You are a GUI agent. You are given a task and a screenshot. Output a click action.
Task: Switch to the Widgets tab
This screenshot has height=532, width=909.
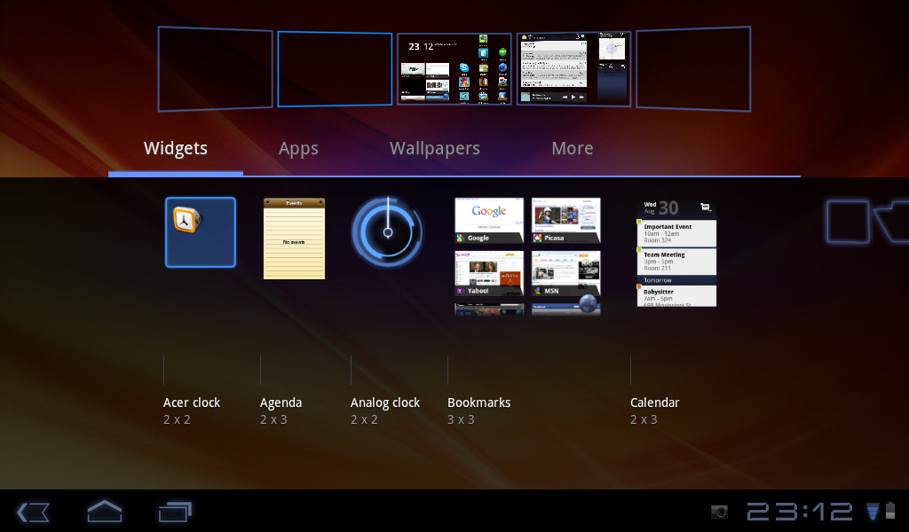(176, 149)
